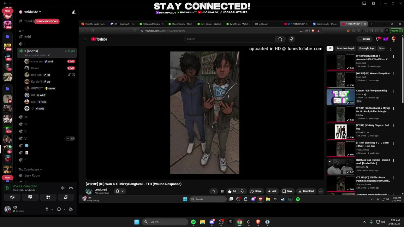
Task: Select user chrys arc in voice channel
Action: click(x=37, y=61)
